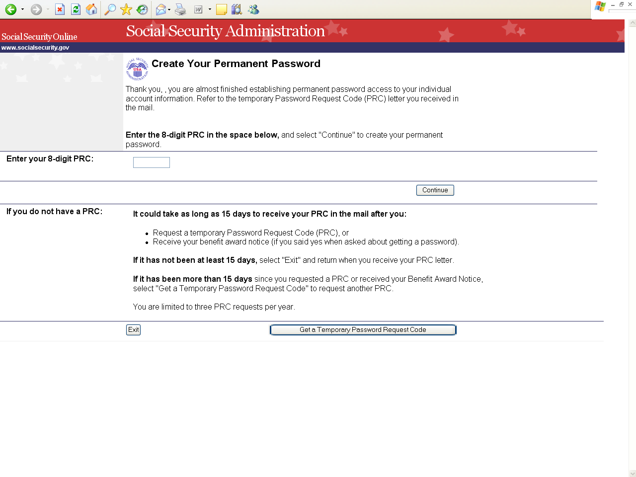This screenshot has height=477, width=636.
Task: Click the scrollbar up arrow
Action: (633, 23)
